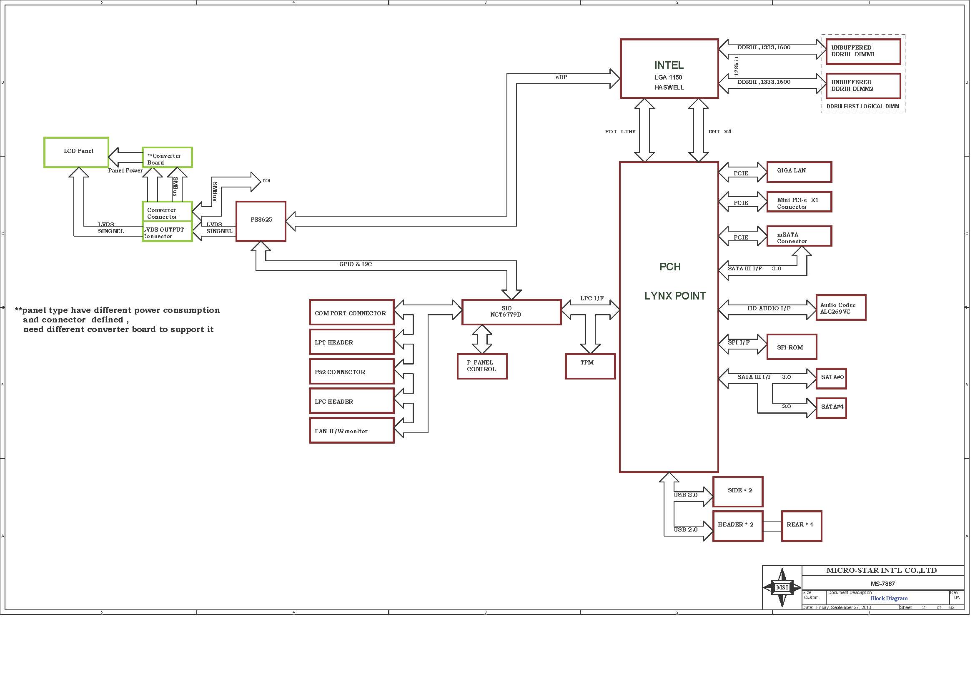Click the 'FDI LINK' label
The image size is (975, 689).
tap(620, 132)
